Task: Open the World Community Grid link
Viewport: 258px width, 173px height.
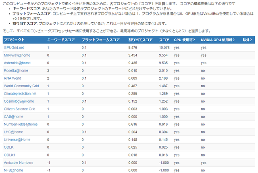Action: [21, 86]
